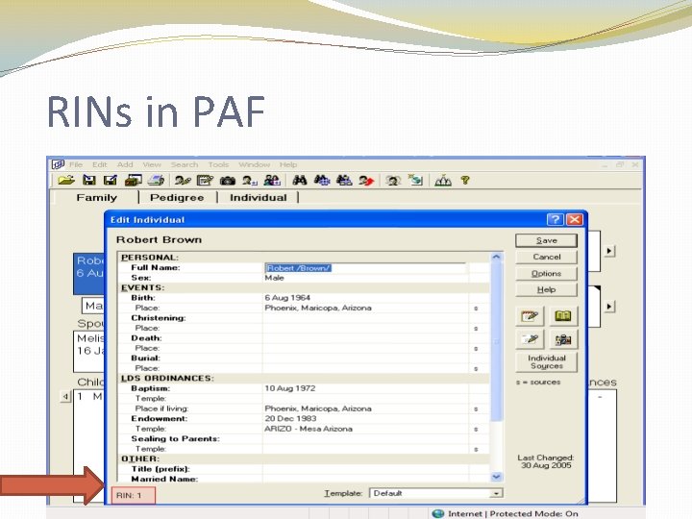The width and height of the screenshot is (692, 519).
Task: Click the top right-arrow expander beside parent box
Action: (x=609, y=251)
